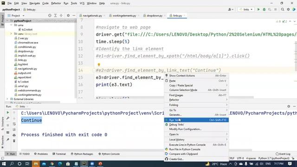
Task: Open Windows search on taskbar
Action: [x=12, y=164]
